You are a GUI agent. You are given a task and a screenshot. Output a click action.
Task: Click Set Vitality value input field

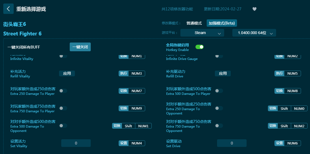(76, 143)
